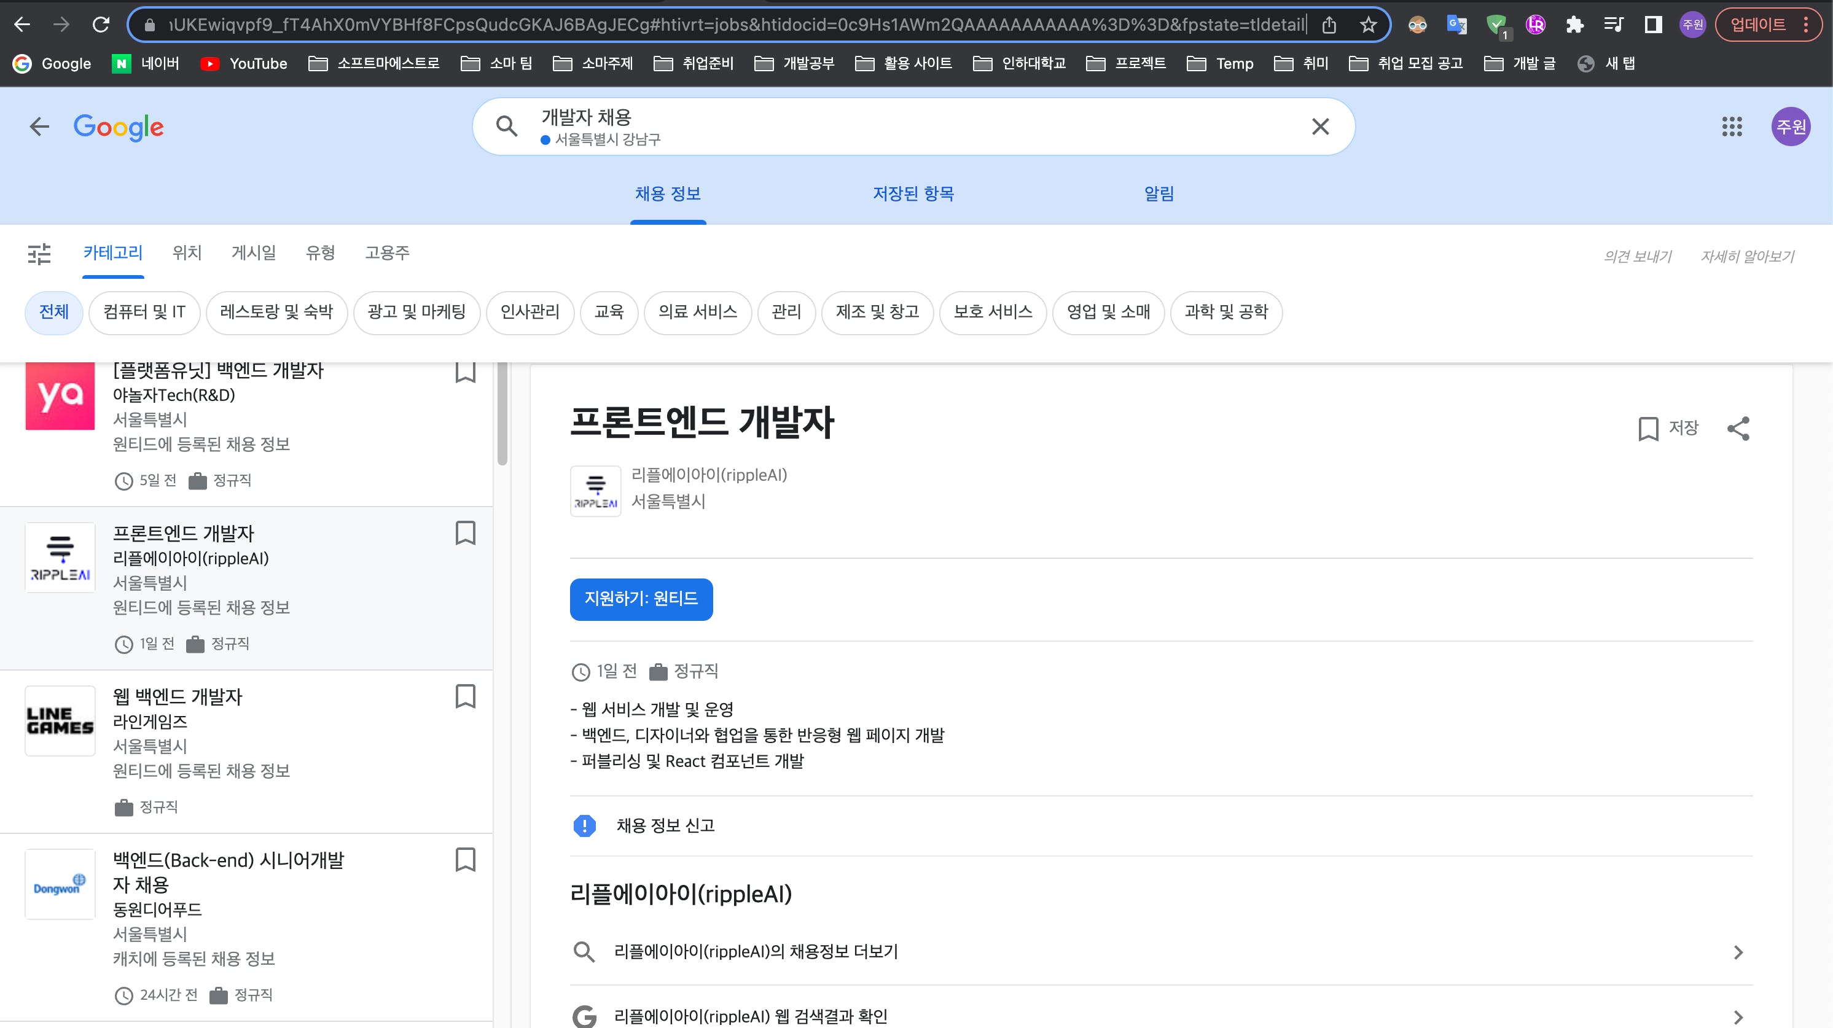Toggle bookmark on 동원디어푸드 백엔드 listing
Viewport: 1833px width, 1028px height.
[466, 859]
